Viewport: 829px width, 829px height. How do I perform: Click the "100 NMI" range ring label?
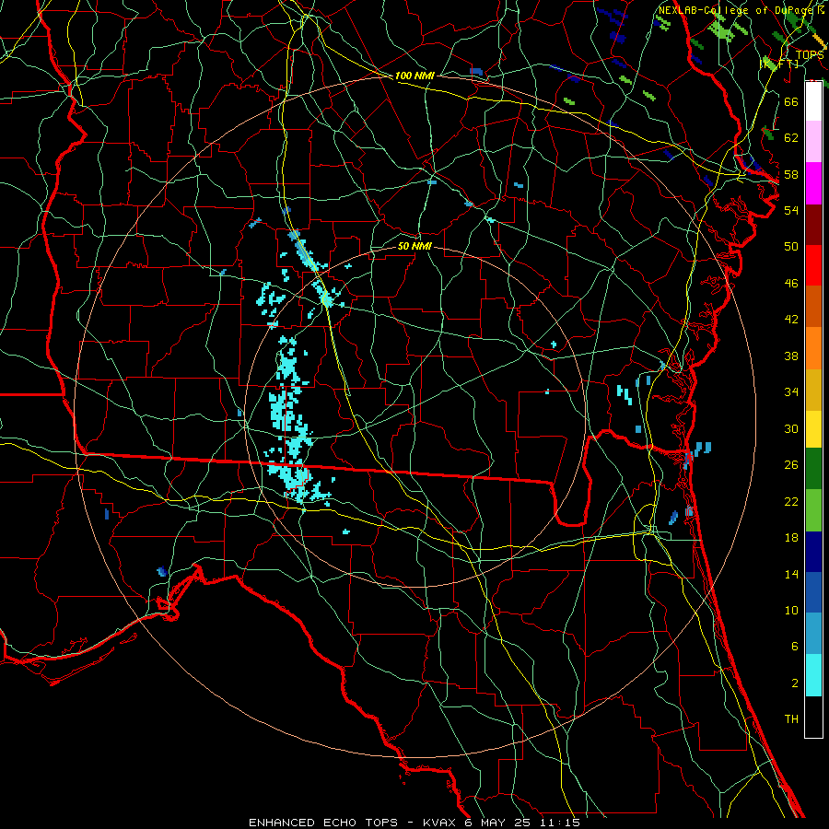[414, 76]
